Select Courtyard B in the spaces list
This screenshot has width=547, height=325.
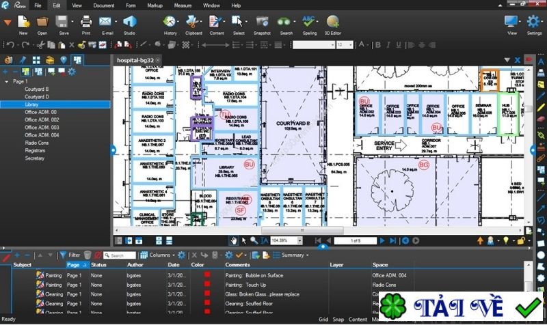pyautogui.click(x=37, y=89)
